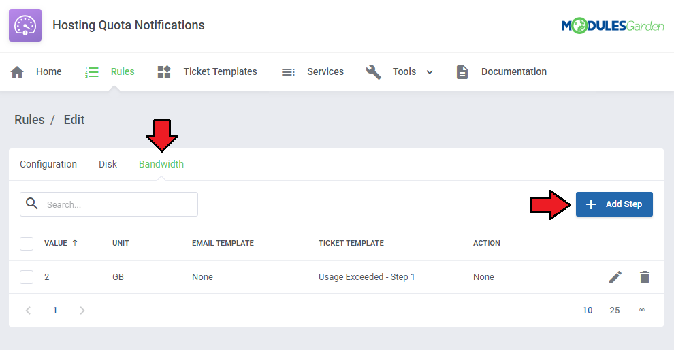Viewport: 674px width, 350px height.
Task: Click the email template None cell
Action: [x=202, y=277]
